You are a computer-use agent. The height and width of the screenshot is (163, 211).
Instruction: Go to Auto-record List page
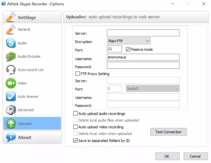point(32,70)
